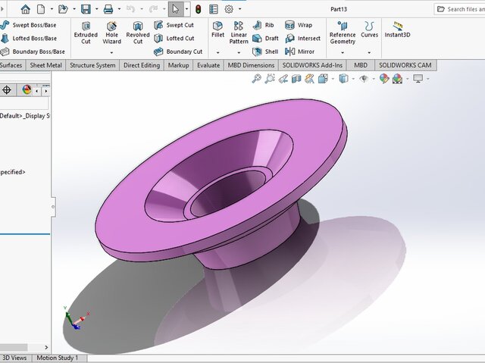Switch to Direct Editing tab
Viewport: 485px width, 363px height.
coord(142,65)
